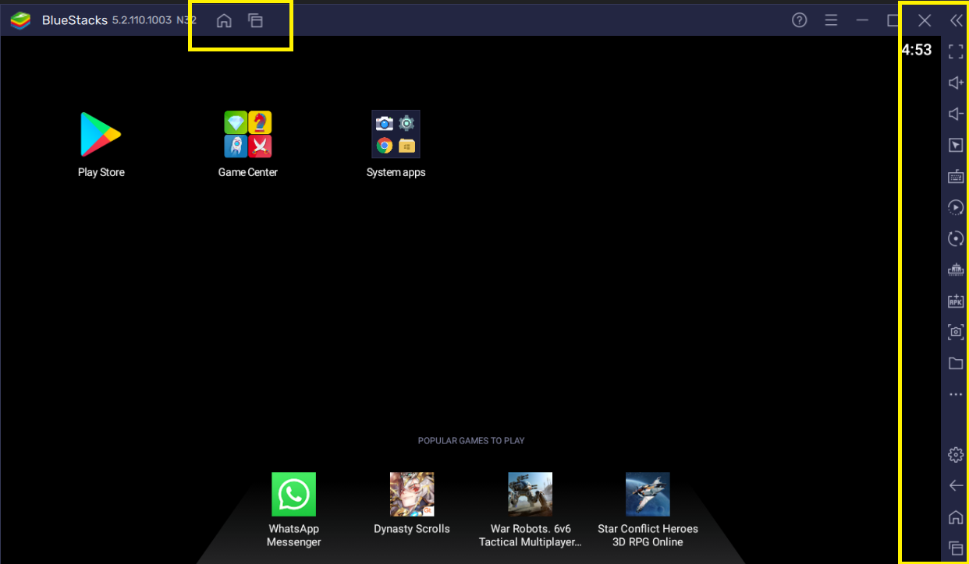This screenshot has width=969, height=564.
Task: Open the media folder sidebar icon
Action: pyautogui.click(x=955, y=363)
